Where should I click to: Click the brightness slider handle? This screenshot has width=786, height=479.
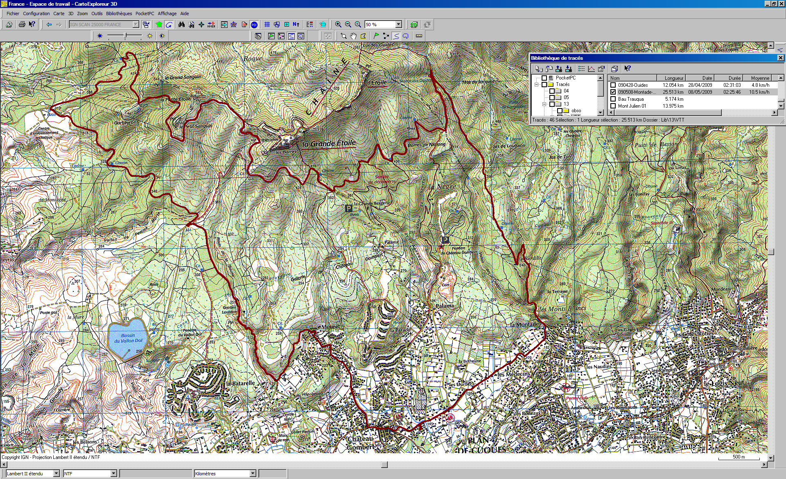(125, 36)
